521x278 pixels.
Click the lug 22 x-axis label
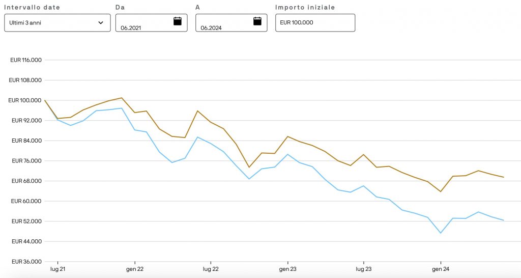tap(211, 268)
